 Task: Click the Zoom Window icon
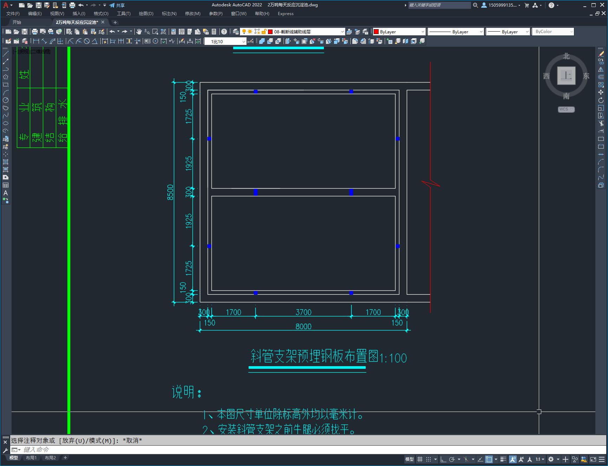(155, 32)
